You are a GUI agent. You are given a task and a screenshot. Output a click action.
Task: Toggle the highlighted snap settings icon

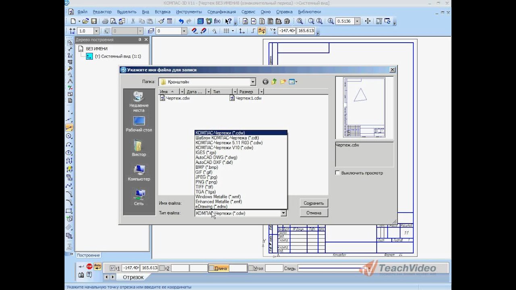click(x=262, y=31)
